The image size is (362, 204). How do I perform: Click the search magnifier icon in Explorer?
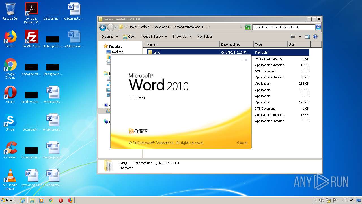pyautogui.click(x=318, y=27)
